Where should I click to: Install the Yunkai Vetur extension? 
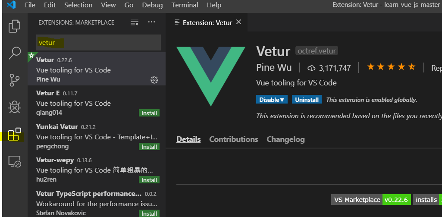point(149,147)
